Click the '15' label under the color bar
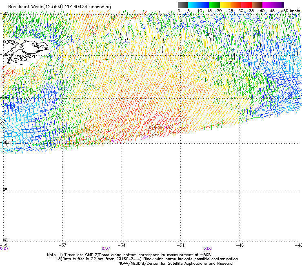This screenshot has height=266, width=302. click(x=209, y=11)
